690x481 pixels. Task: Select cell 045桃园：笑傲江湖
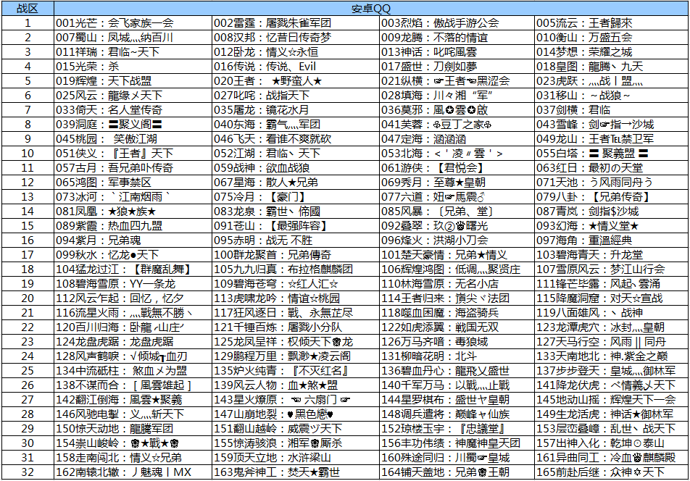click(133, 139)
